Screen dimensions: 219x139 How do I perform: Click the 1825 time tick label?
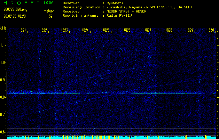[106, 31]
